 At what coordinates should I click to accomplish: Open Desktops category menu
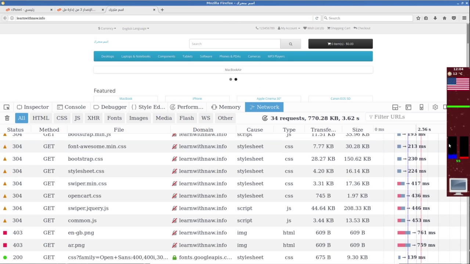tap(108, 56)
